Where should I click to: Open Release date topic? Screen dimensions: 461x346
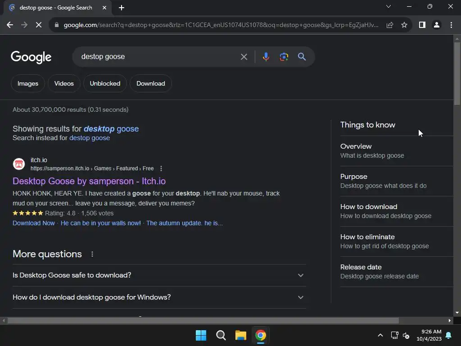point(396,272)
